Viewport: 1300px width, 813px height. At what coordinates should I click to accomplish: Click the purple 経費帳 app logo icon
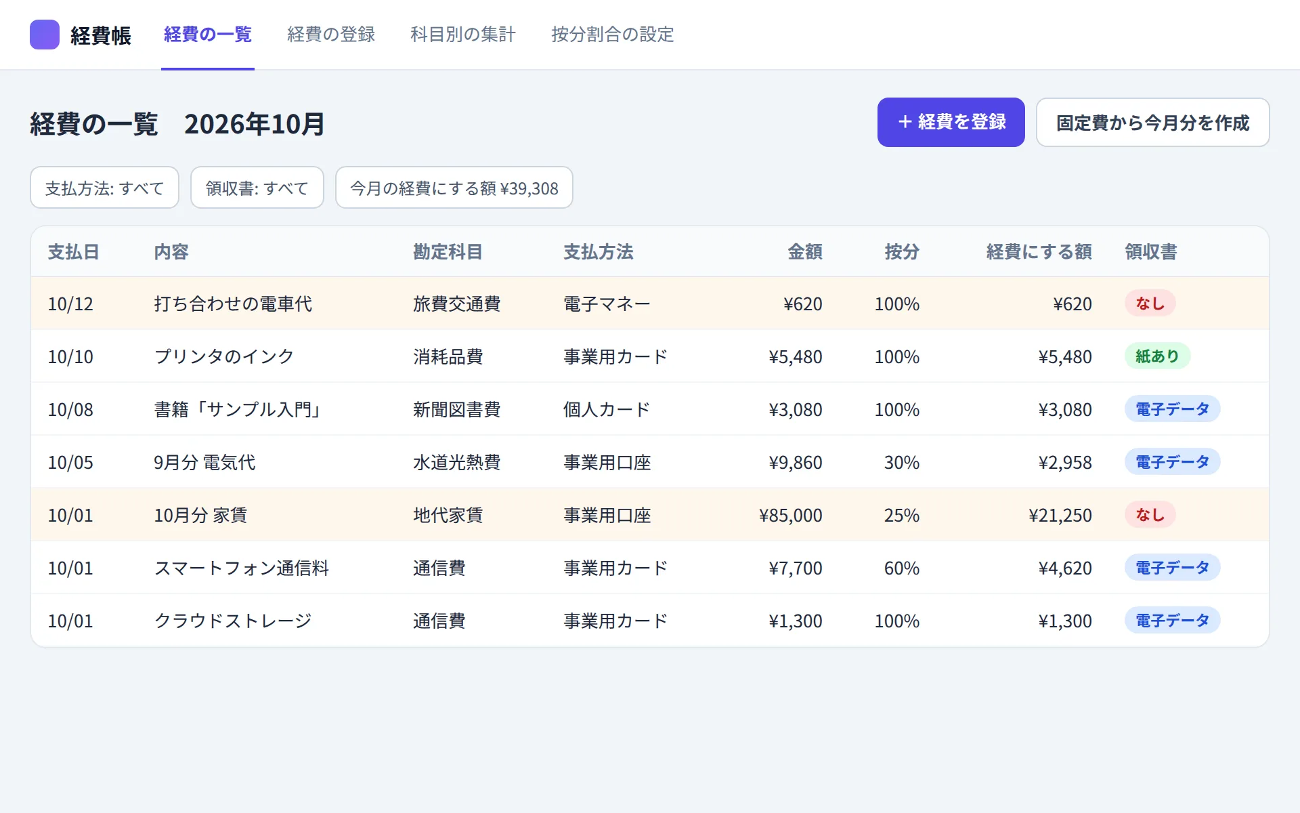pos(45,35)
